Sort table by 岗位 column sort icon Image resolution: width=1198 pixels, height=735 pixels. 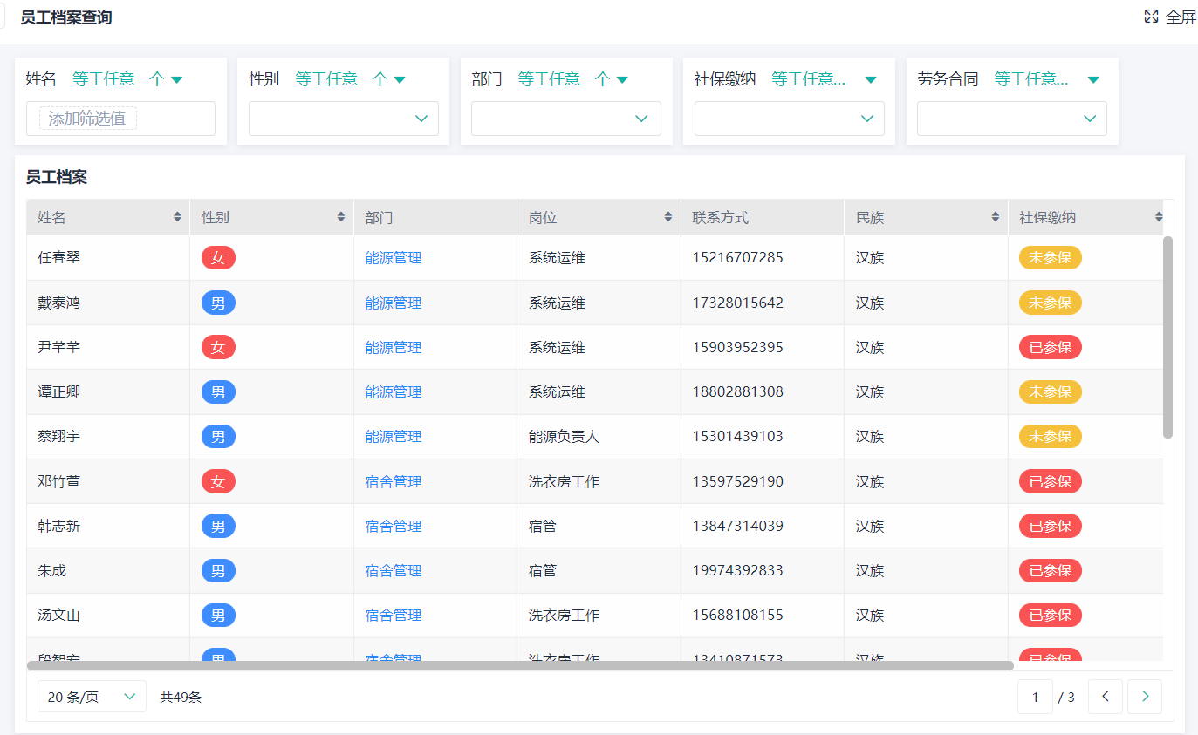tap(667, 217)
